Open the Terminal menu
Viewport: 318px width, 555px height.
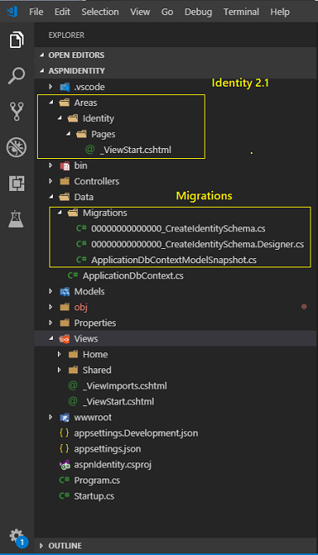pos(241,12)
